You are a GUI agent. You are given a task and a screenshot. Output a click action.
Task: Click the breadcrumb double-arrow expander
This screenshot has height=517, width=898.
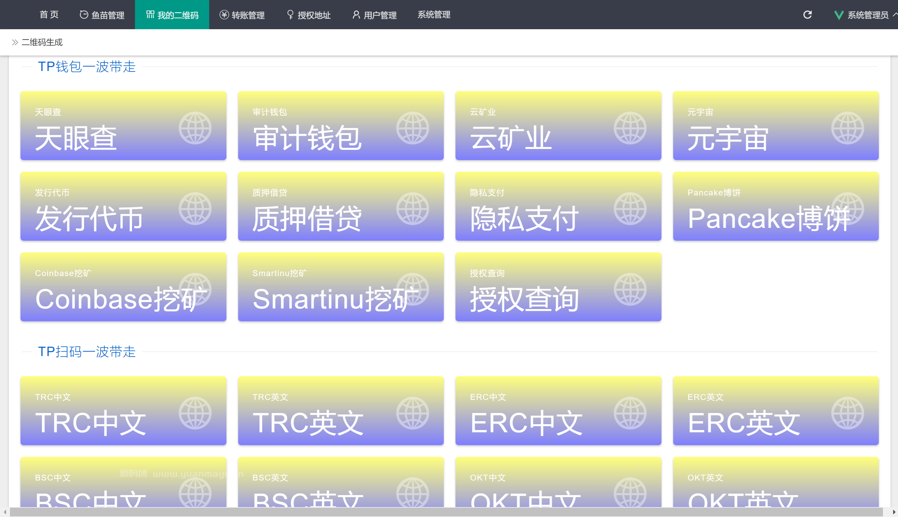[x=15, y=42]
